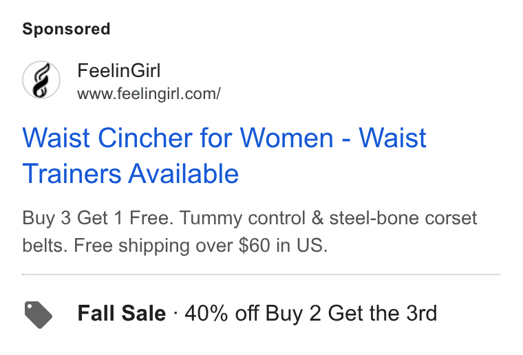Click the 'Tummy control & steel-bone corset' phrase
This screenshot has height=355, width=523.
328,218
